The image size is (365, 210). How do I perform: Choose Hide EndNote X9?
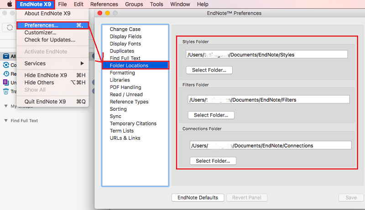point(52,75)
